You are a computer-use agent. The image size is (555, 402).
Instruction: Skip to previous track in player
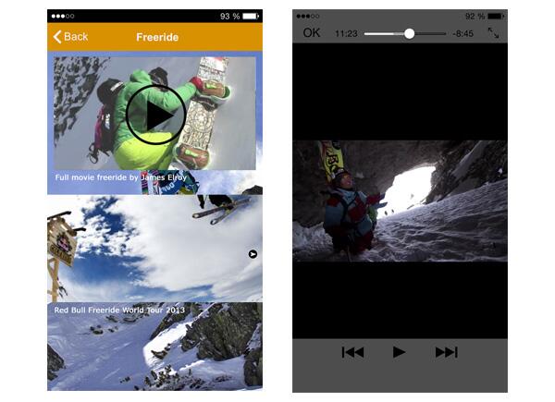[x=353, y=352]
